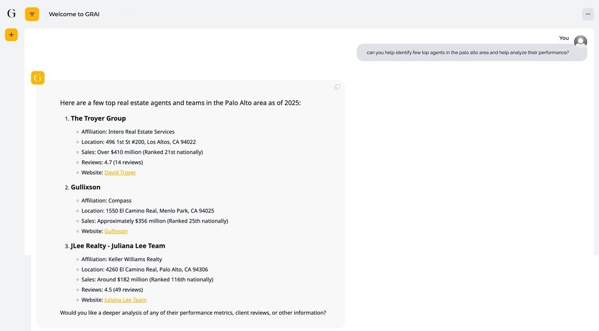Open the Gullixson website link

pos(116,231)
